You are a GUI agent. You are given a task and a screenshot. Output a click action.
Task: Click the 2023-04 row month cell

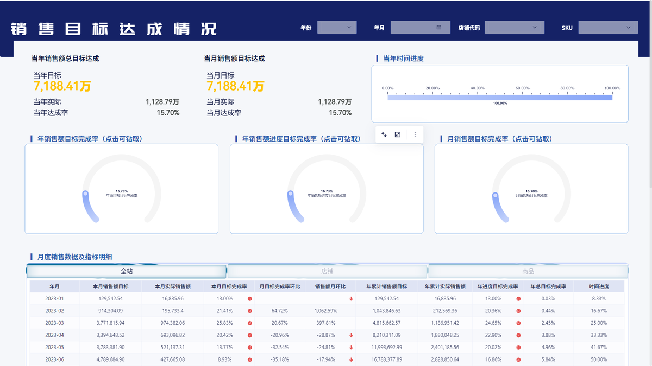[x=54, y=335]
